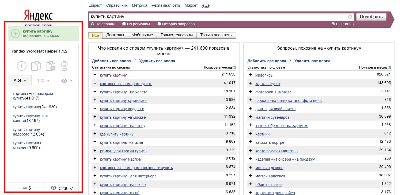Add 'купить картину маслом' with plus icon
This screenshot has width=402, height=195.
click(x=95, y=159)
